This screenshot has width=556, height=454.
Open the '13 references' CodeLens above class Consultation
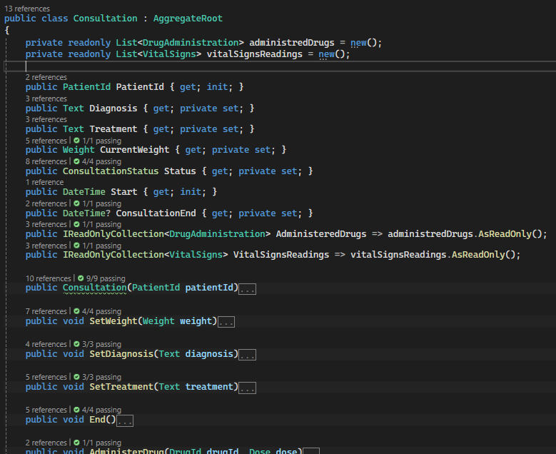tap(27, 9)
